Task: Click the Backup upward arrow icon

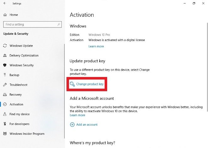Action: click(x=5, y=75)
